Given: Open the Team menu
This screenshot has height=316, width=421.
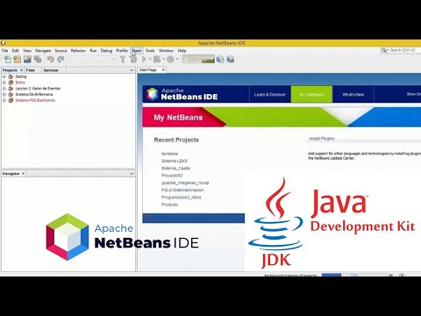Looking at the screenshot, I should click(137, 51).
